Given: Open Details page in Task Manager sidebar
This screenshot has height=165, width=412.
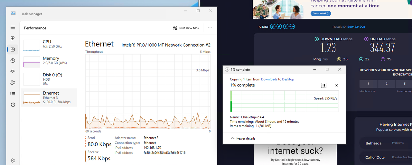Looking at the screenshot, I should click(x=13, y=94).
